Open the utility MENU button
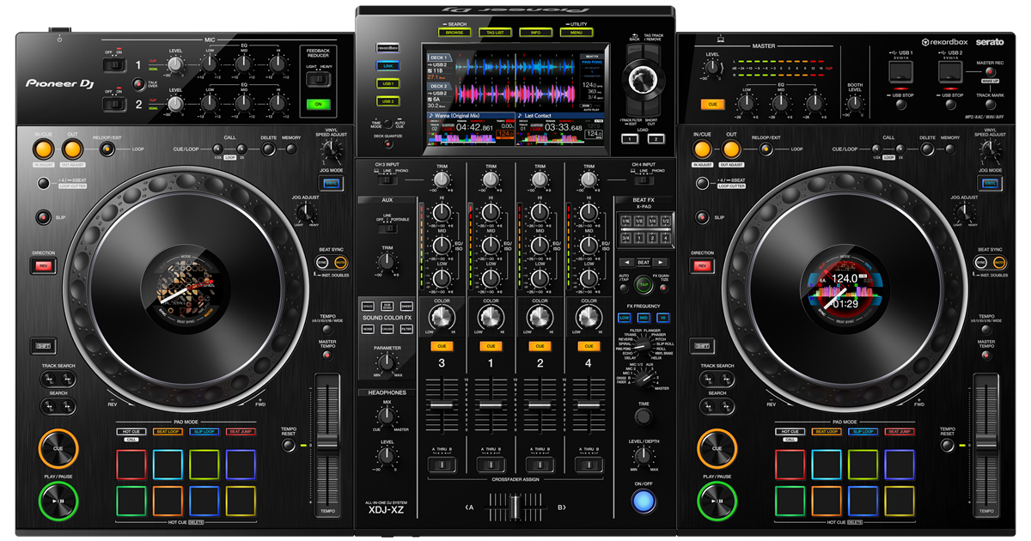This screenshot has height=541, width=1031. (577, 33)
